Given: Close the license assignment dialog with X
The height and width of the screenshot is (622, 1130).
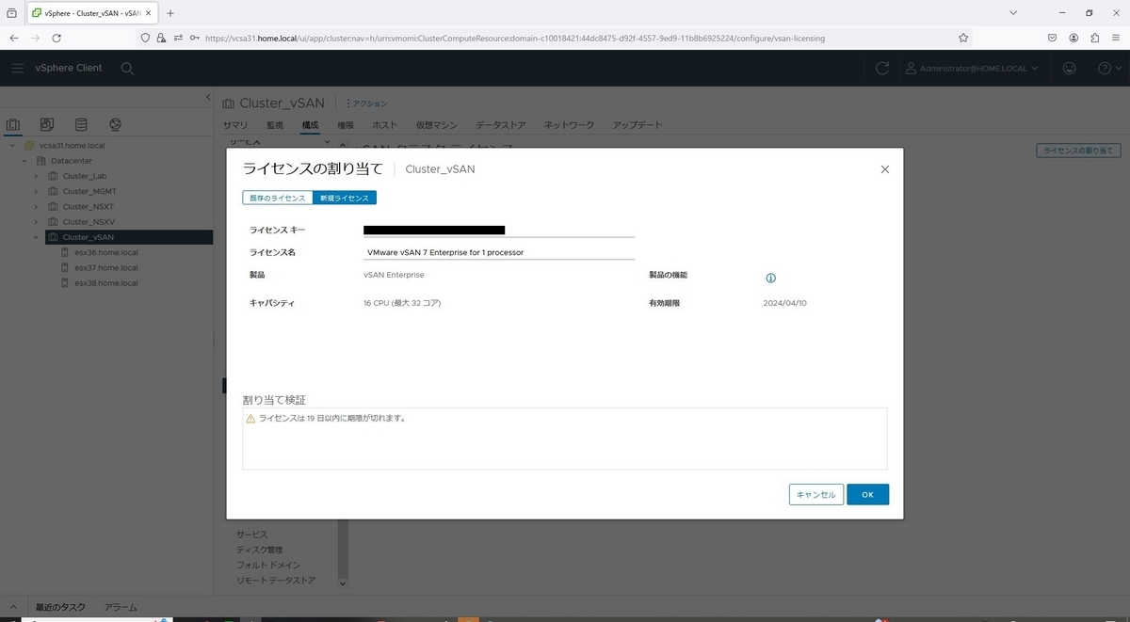Looking at the screenshot, I should tap(884, 169).
